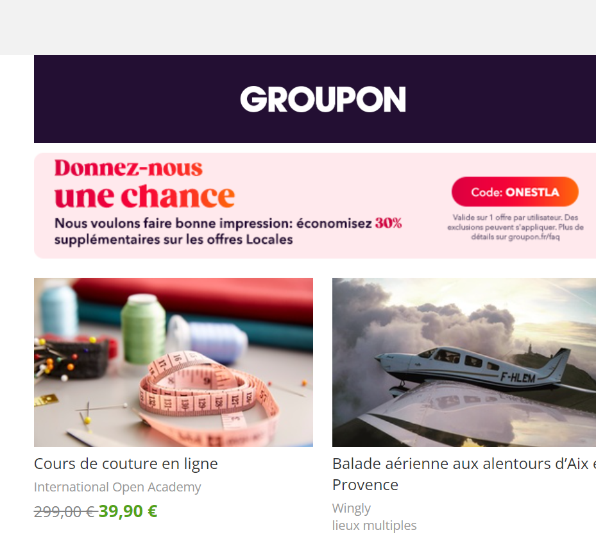596x537 pixels.
Task: Click the 30% discount text in banner
Action: [x=389, y=223]
